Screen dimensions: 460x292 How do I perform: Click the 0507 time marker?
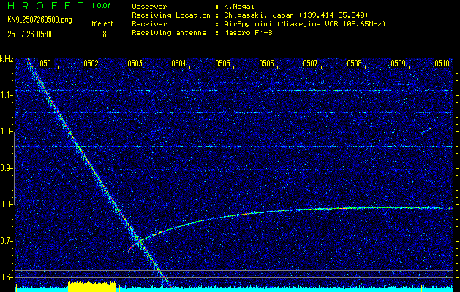tap(310, 64)
